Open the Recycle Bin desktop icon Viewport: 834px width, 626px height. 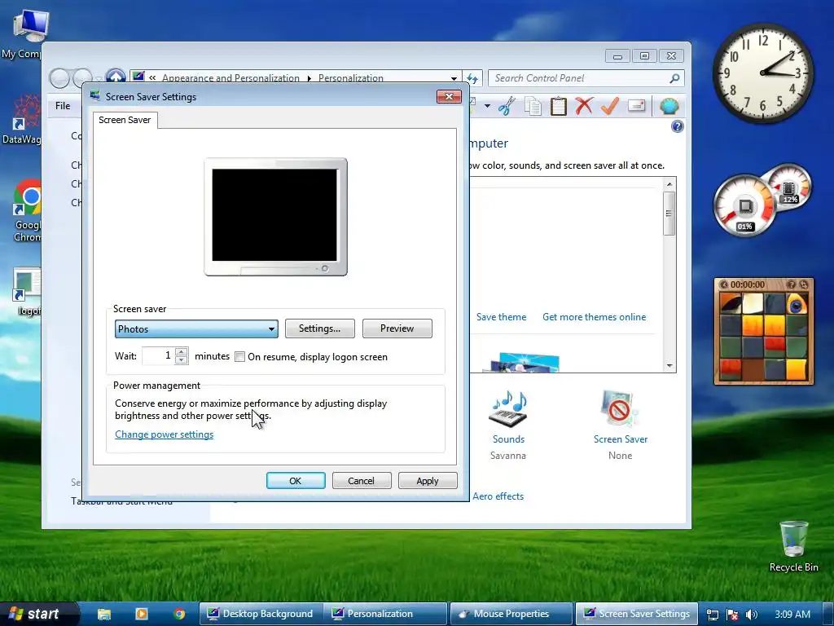pyautogui.click(x=793, y=546)
